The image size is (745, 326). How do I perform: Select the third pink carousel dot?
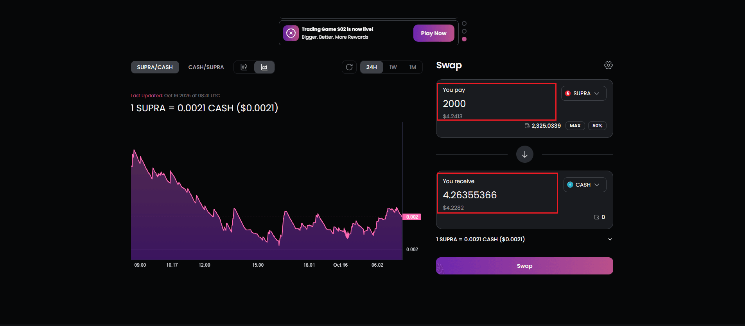pos(464,39)
